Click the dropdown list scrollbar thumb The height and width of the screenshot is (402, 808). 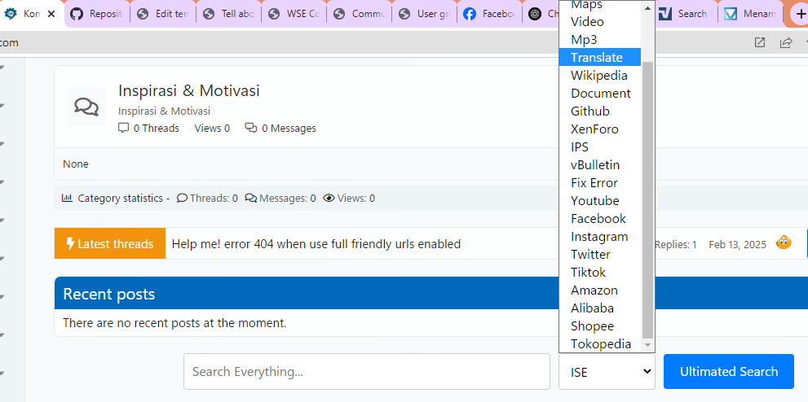click(x=647, y=199)
